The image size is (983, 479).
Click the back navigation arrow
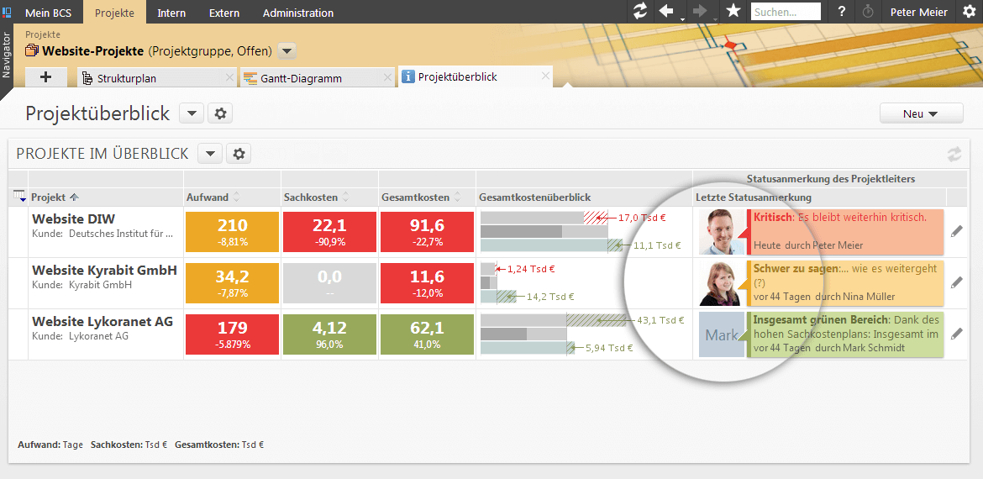(666, 12)
